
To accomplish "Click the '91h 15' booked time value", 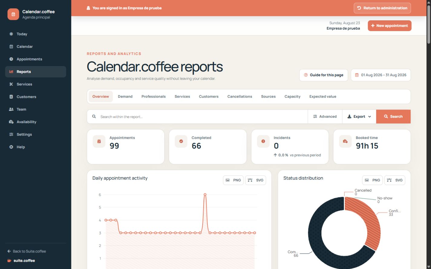I will pos(367,146).
